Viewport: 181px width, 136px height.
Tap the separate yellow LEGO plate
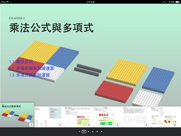127,72
